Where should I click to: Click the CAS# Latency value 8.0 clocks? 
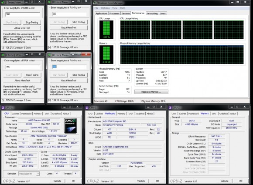pyautogui.click(x=216, y=144)
